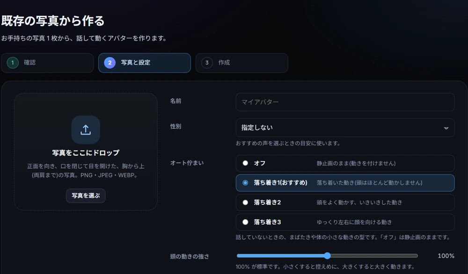This screenshot has width=468, height=274.
Task: Click the 写真をここにドロップ heading
Action: 86,152
